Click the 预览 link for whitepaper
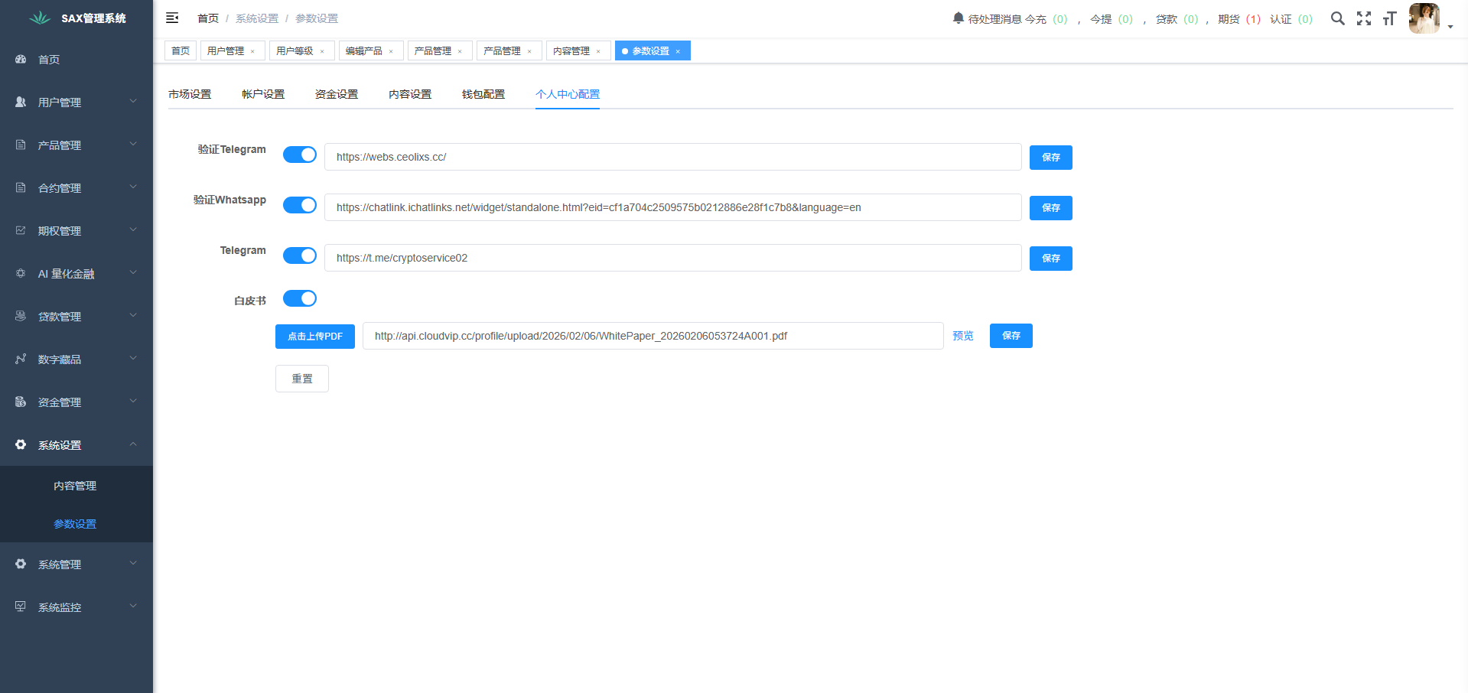1468x693 pixels. pyautogui.click(x=962, y=336)
